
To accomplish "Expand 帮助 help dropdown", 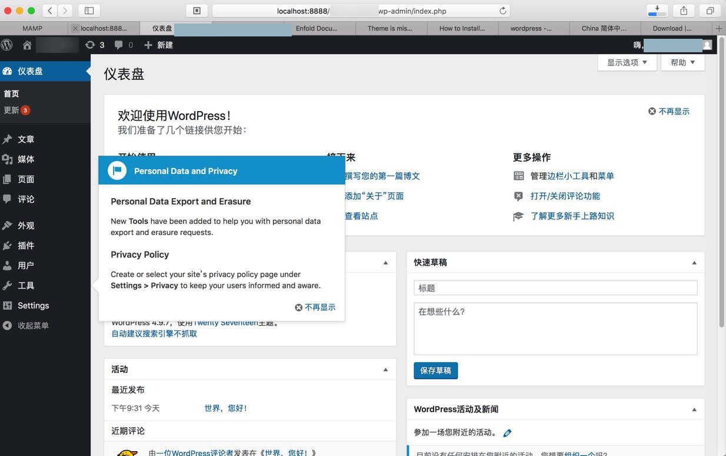I will 683,62.
